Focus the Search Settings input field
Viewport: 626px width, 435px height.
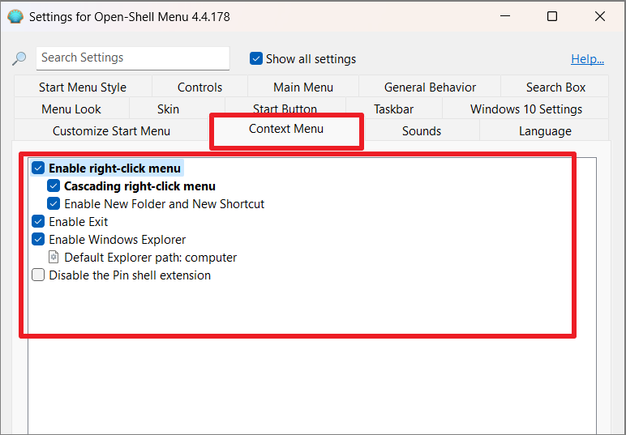(x=132, y=58)
